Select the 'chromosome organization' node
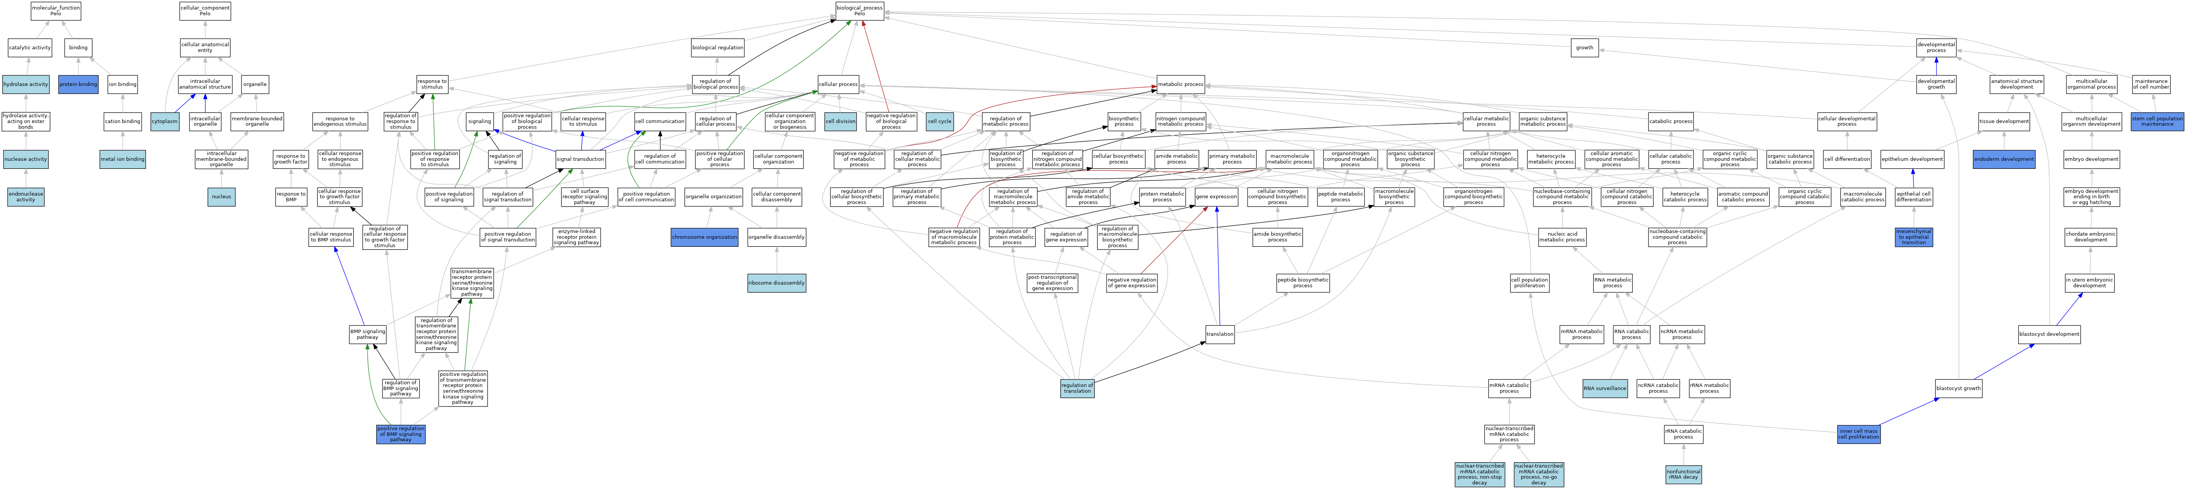 pyautogui.click(x=704, y=237)
